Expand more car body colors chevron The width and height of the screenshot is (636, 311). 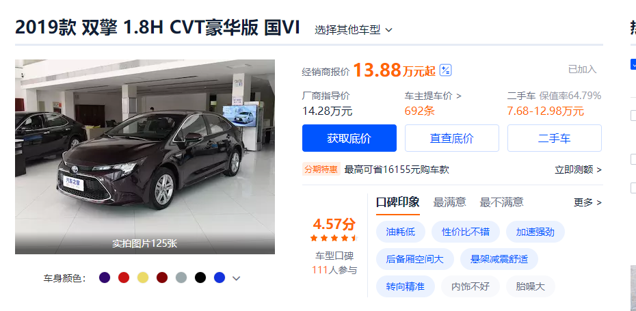[237, 278]
